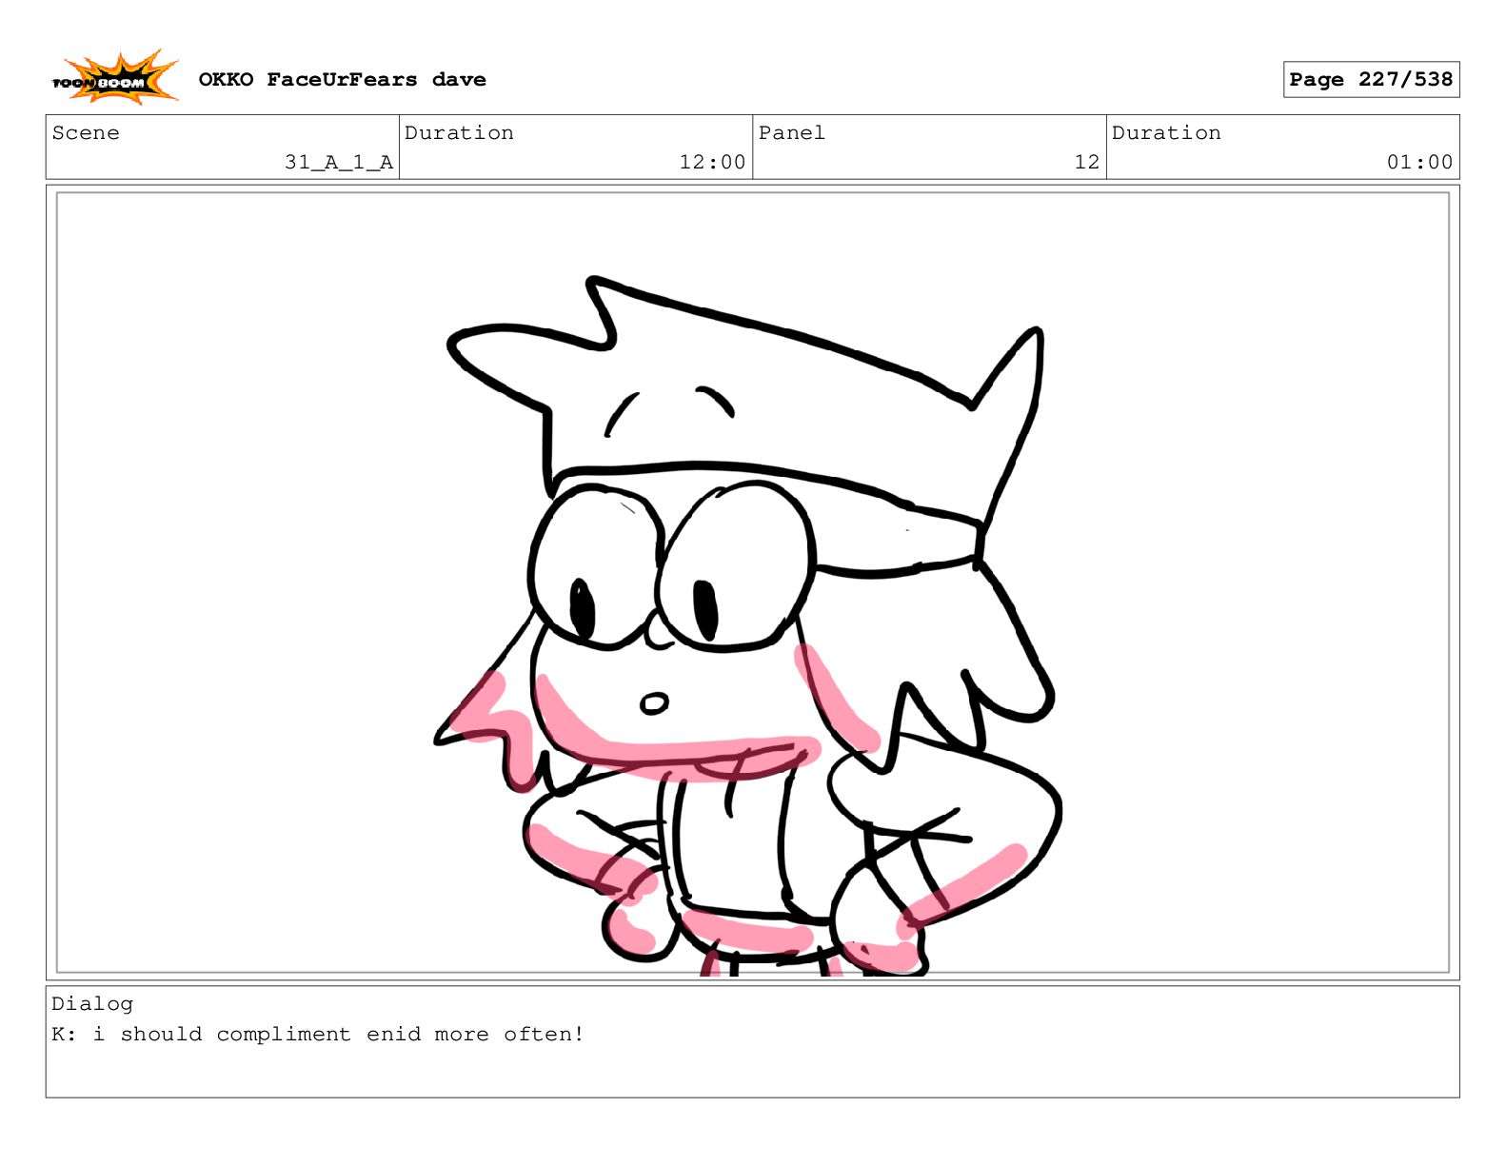Viewport: 1506px width, 1166px height.
Task: Click the 'Page 227/538' box
Action: point(1371,79)
